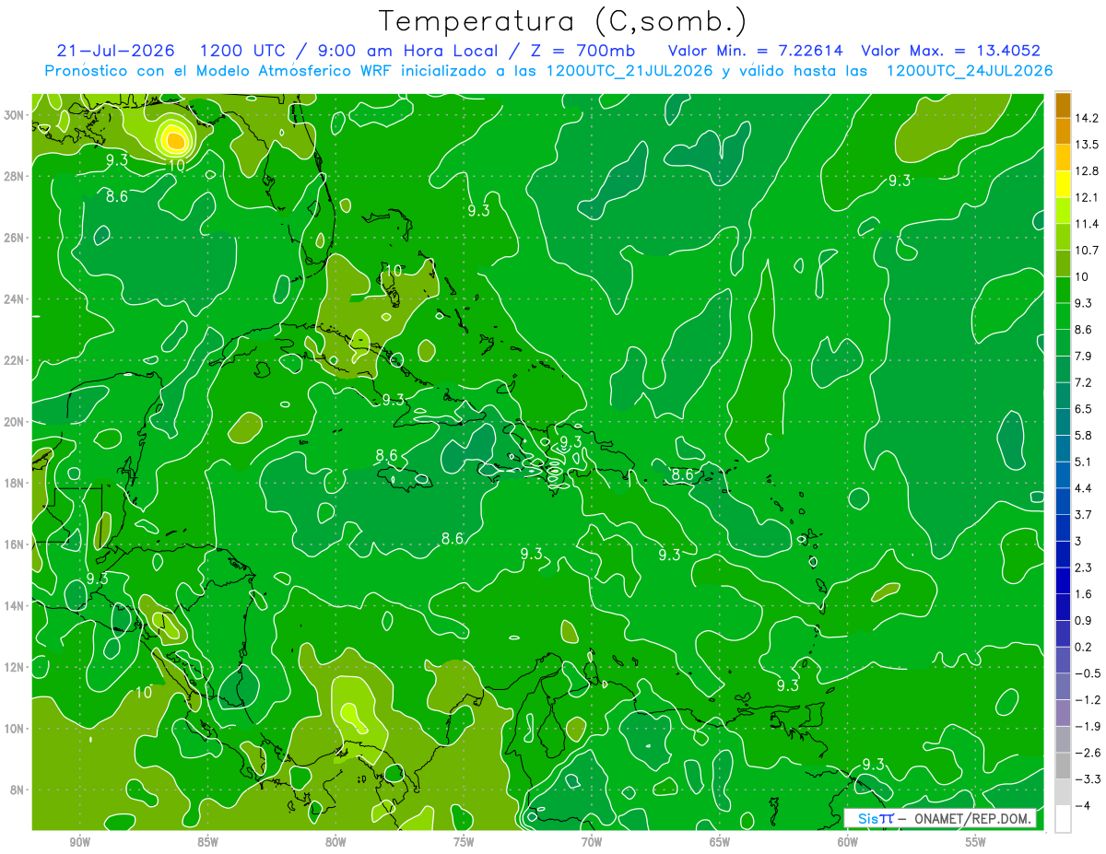Image resolution: width=1106 pixels, height=854 pixels.
Task: Select 'Valor Min. = 7.22614' text
Action: click(x=755, y=51)
